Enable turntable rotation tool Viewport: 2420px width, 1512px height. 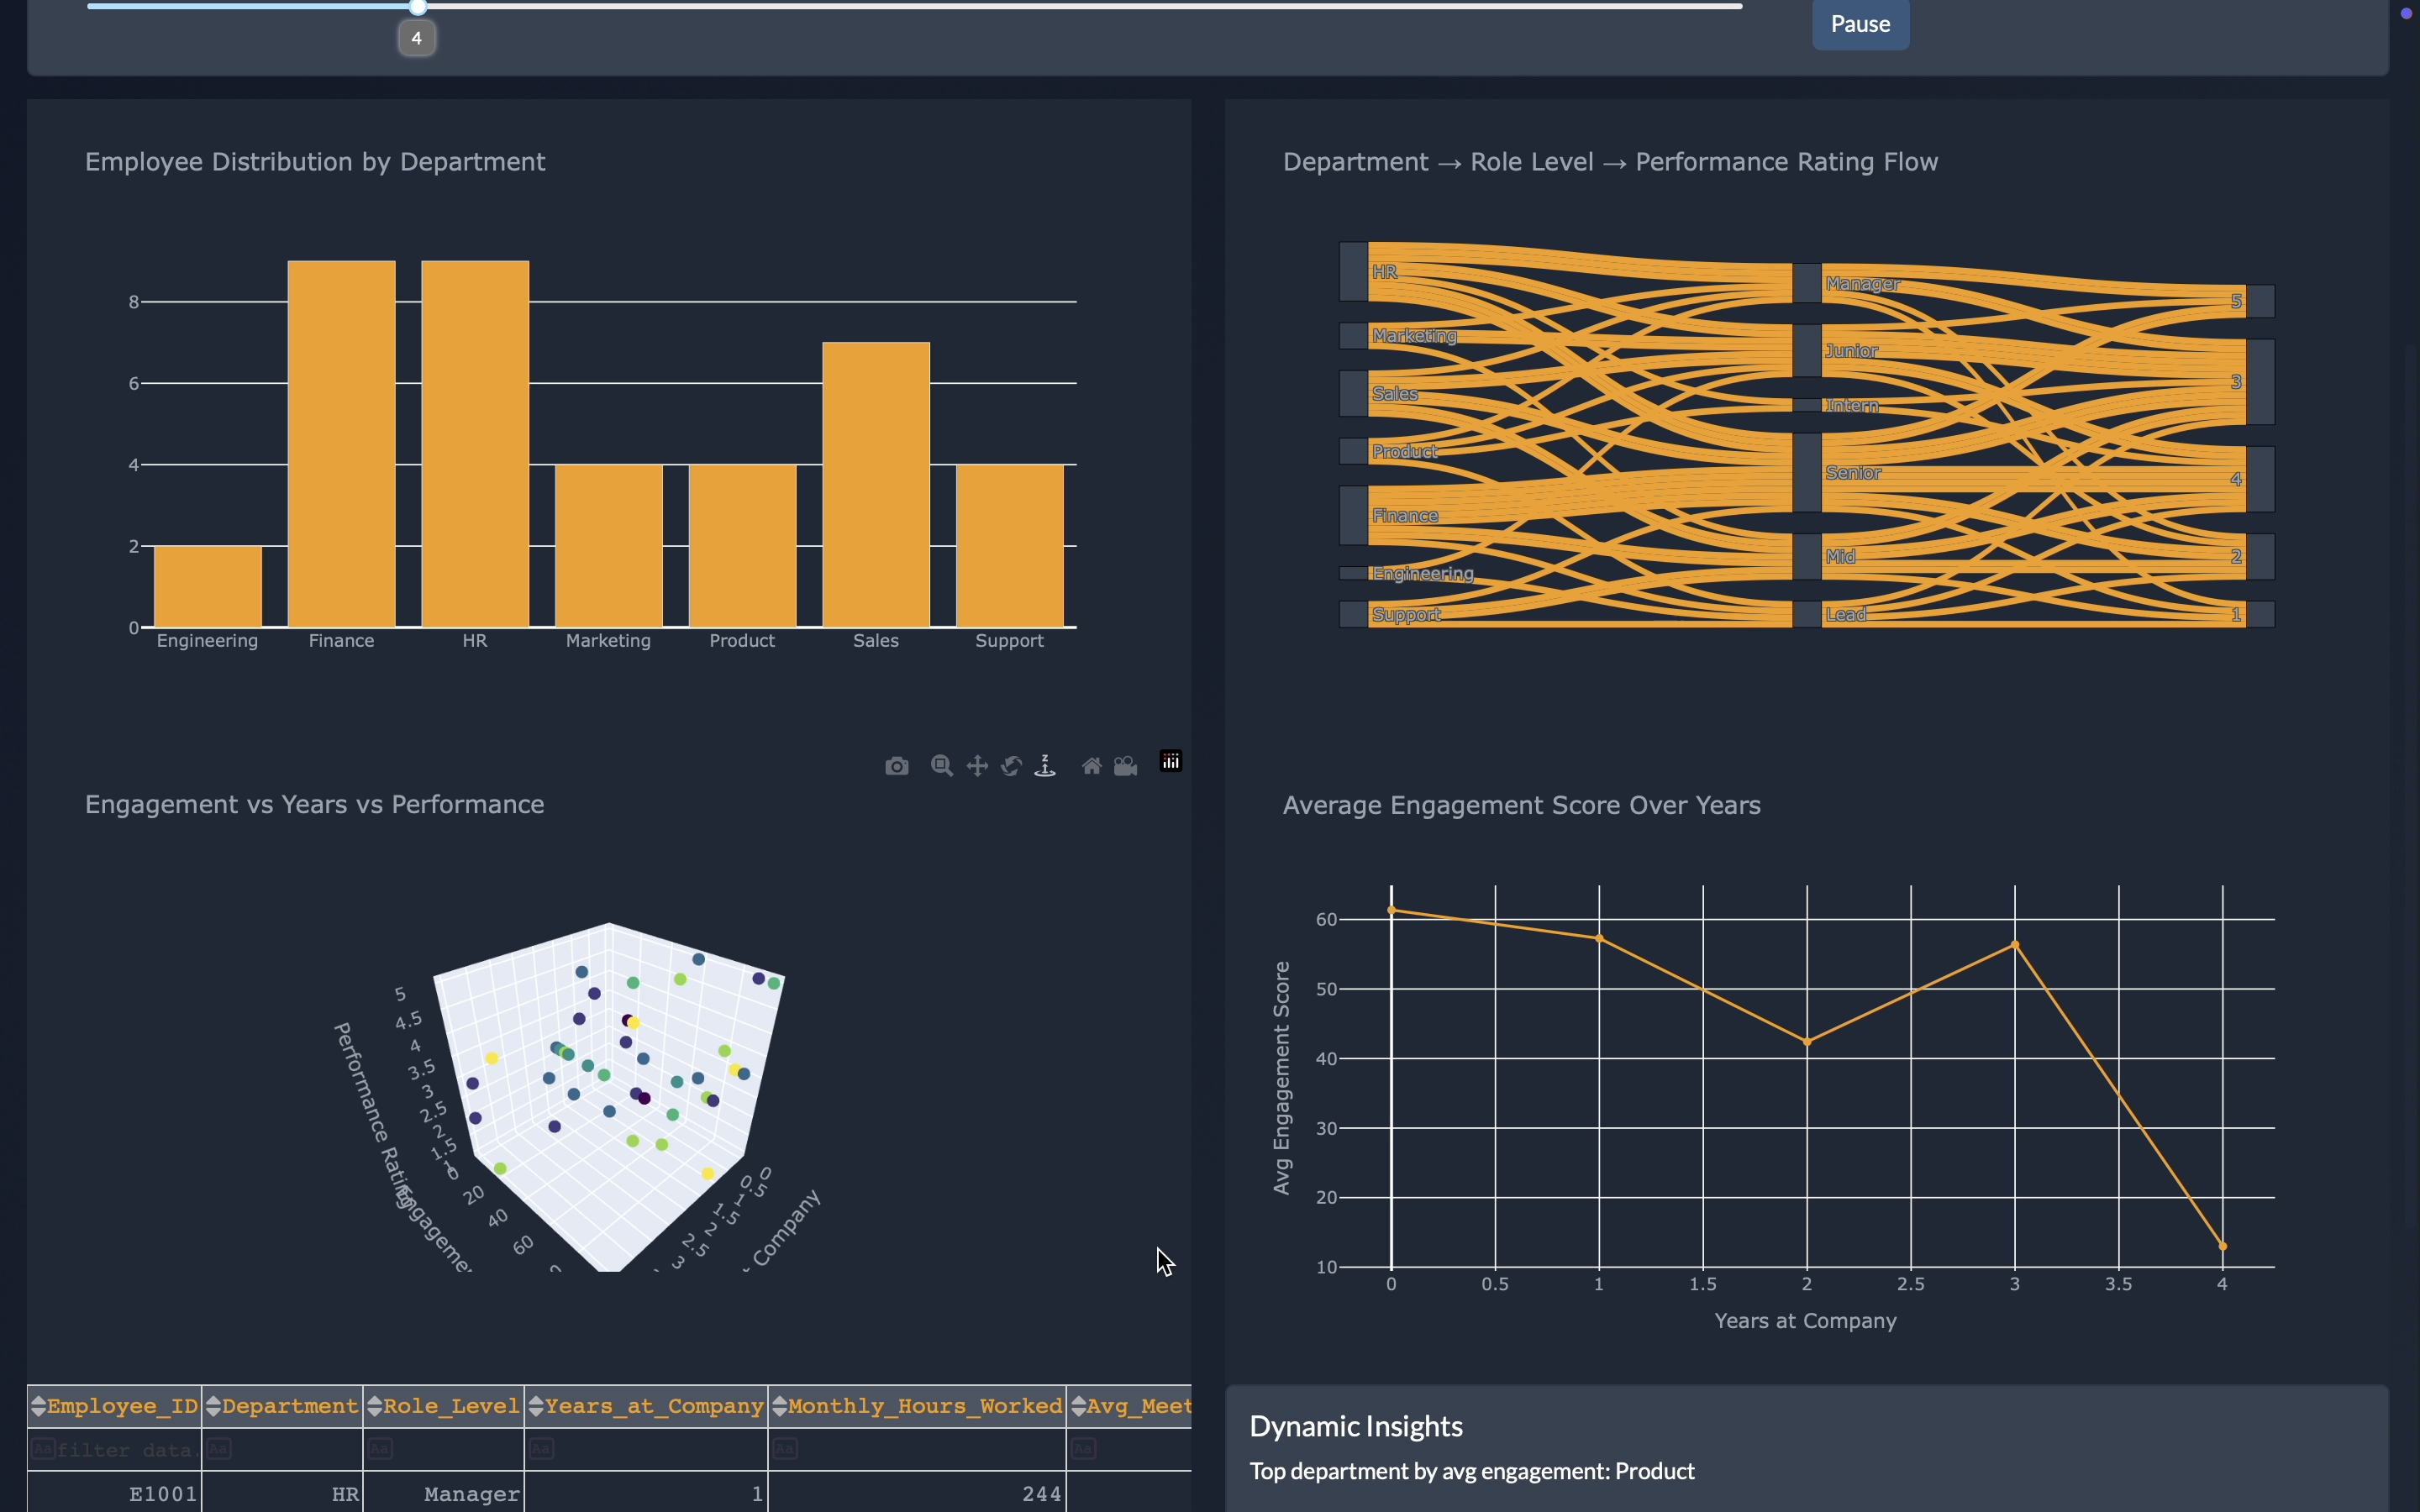tap(1045, 766)
